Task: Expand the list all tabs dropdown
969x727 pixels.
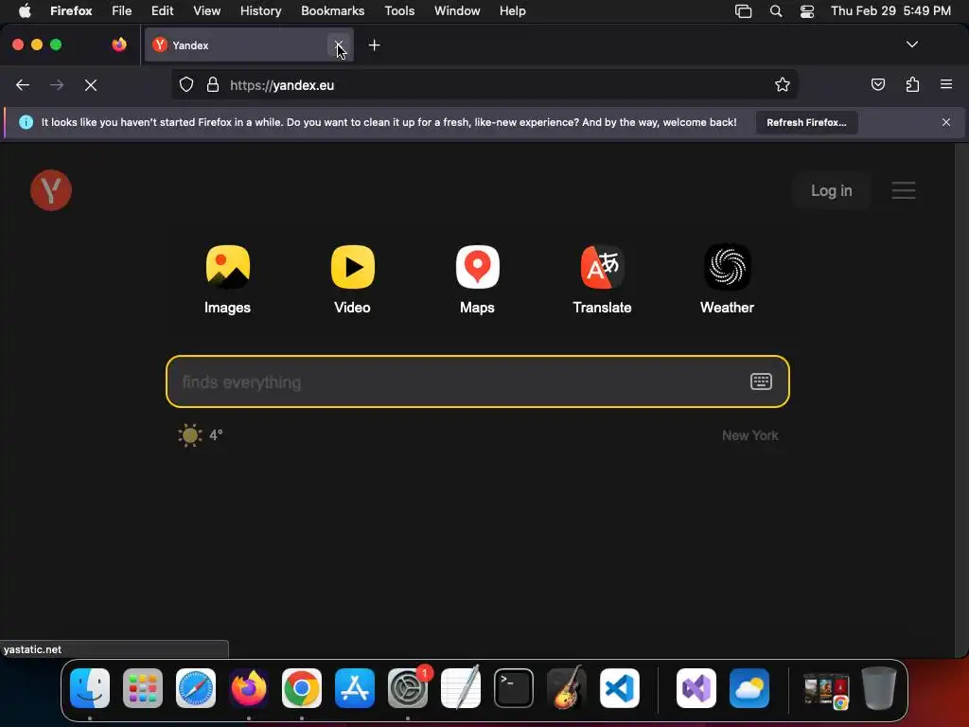Action: (911, 44)
